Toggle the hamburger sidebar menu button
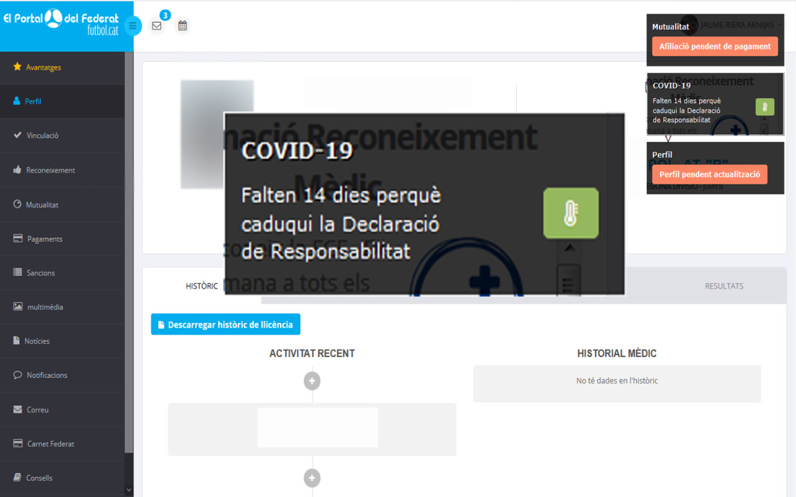This screenshot has height=497, width=796. pos(132,26)
